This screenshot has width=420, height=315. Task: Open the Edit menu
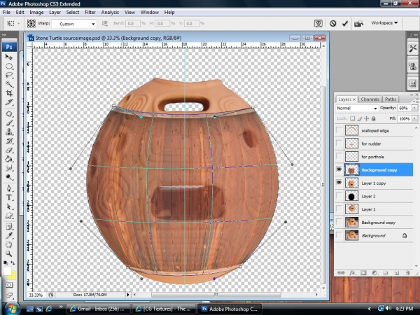click(x=20, y=13)
